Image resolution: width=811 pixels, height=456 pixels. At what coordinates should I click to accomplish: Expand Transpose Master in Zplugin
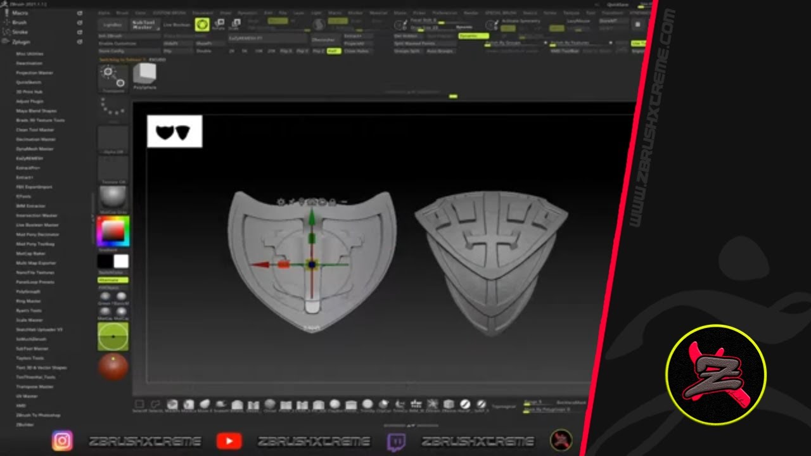coord(35,386)
